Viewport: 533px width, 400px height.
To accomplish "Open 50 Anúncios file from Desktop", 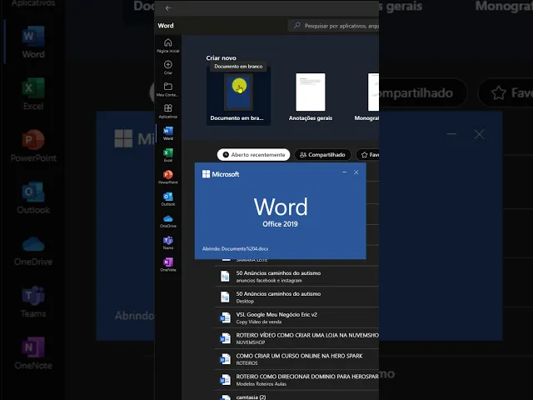I will point(296,297).
